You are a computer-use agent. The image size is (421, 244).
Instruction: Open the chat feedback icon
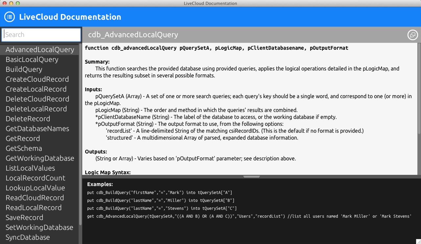[x=412, y=35]
